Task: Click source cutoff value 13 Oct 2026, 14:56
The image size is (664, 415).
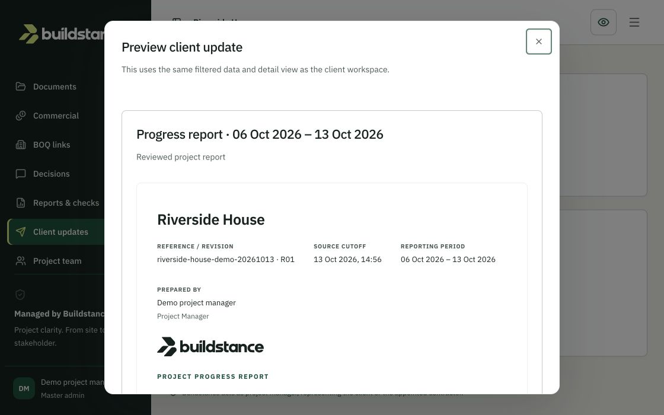Action: (347, 259)
